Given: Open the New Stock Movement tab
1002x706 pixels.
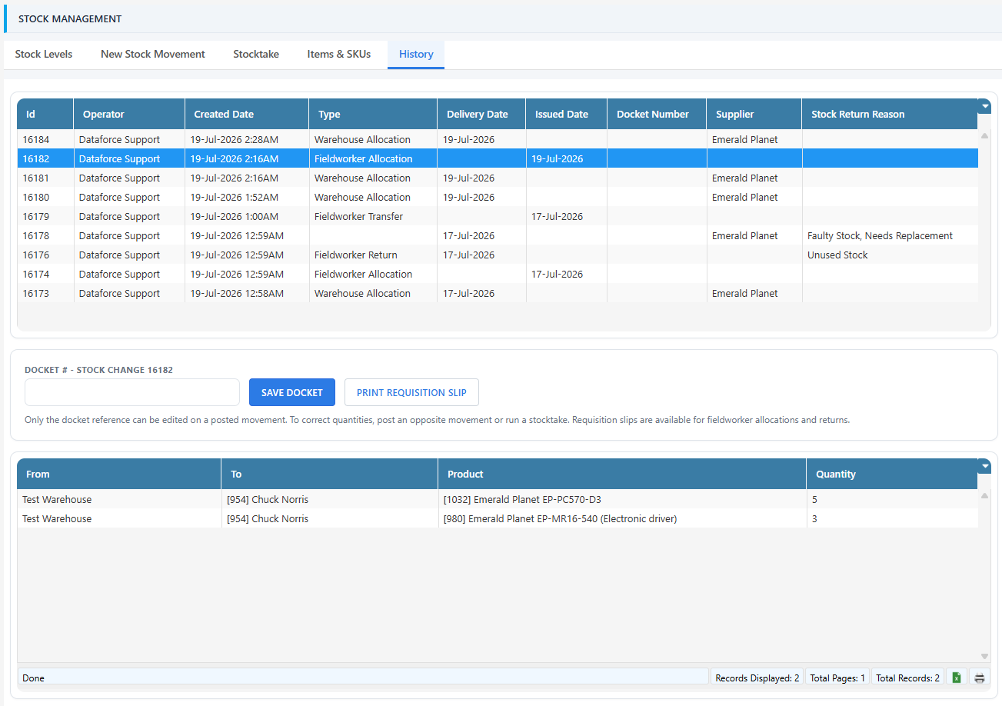Looking at the screenshot, I should tap(153, 55).
